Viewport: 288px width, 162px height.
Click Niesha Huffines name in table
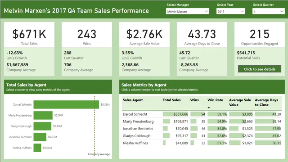click(x=135, y=143)
